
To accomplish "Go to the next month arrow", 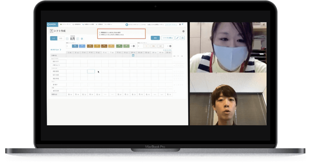I will 78,39.
